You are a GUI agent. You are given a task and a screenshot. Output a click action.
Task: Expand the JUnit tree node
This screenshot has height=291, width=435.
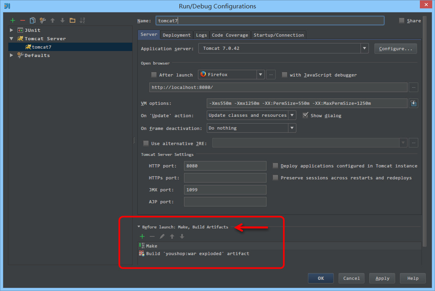12,30
